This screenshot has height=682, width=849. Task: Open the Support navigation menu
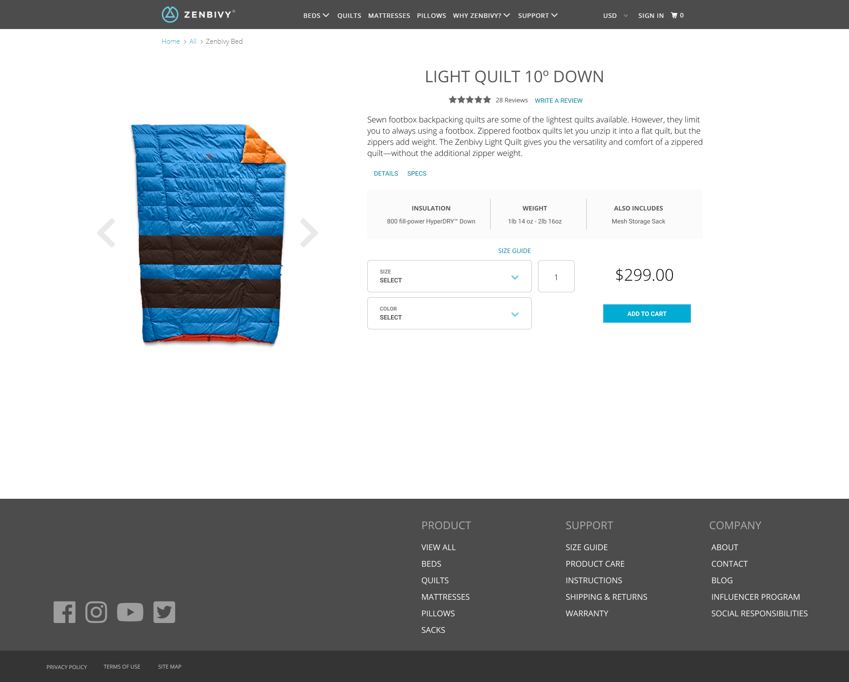[x=538, y=16]
